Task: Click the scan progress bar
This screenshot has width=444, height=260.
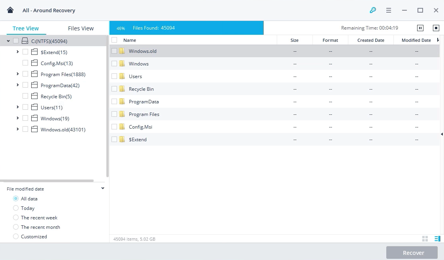Action: [x=186, y=28]
